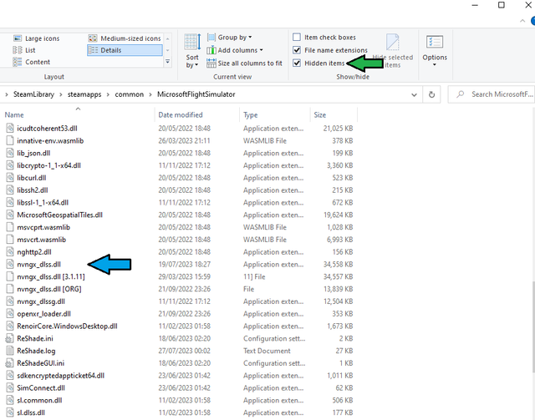Select the Large icons layout
Viewport: 535px width, 420px height.
tap(36, 38)
